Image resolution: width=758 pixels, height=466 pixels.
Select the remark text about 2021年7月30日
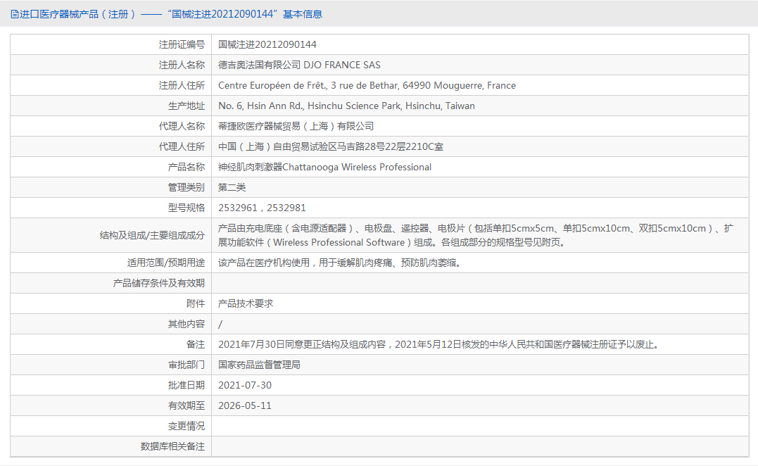(x=439, y=345)
